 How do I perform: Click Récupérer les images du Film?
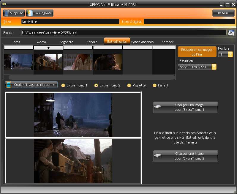pos(197,52)
